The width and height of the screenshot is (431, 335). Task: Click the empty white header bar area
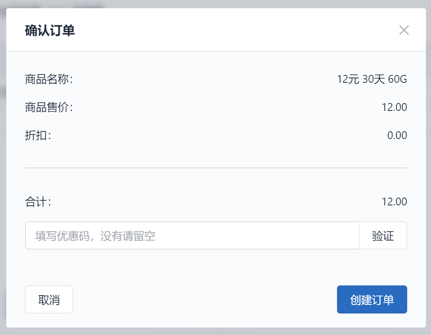(x=236, y=30)
